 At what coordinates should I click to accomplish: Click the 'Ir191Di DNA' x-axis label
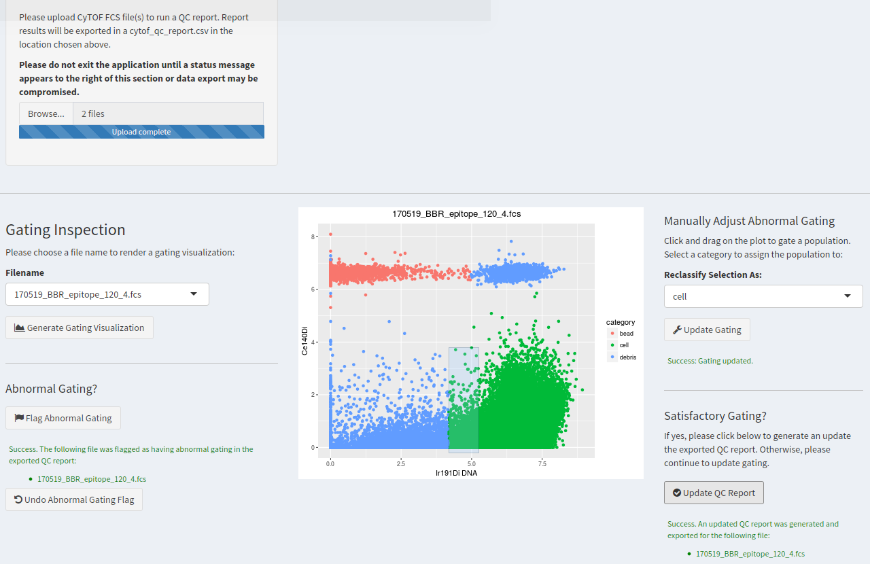tap(456, 473)
